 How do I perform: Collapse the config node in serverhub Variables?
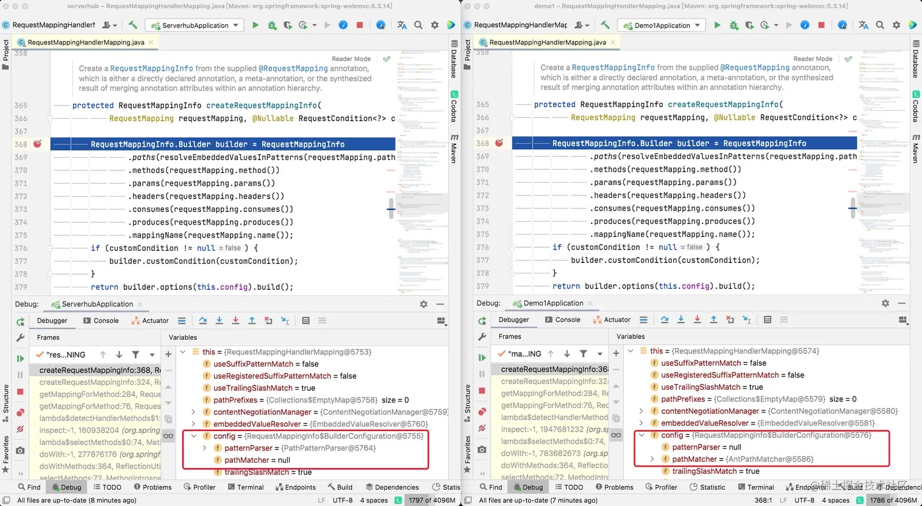[194, 436]
